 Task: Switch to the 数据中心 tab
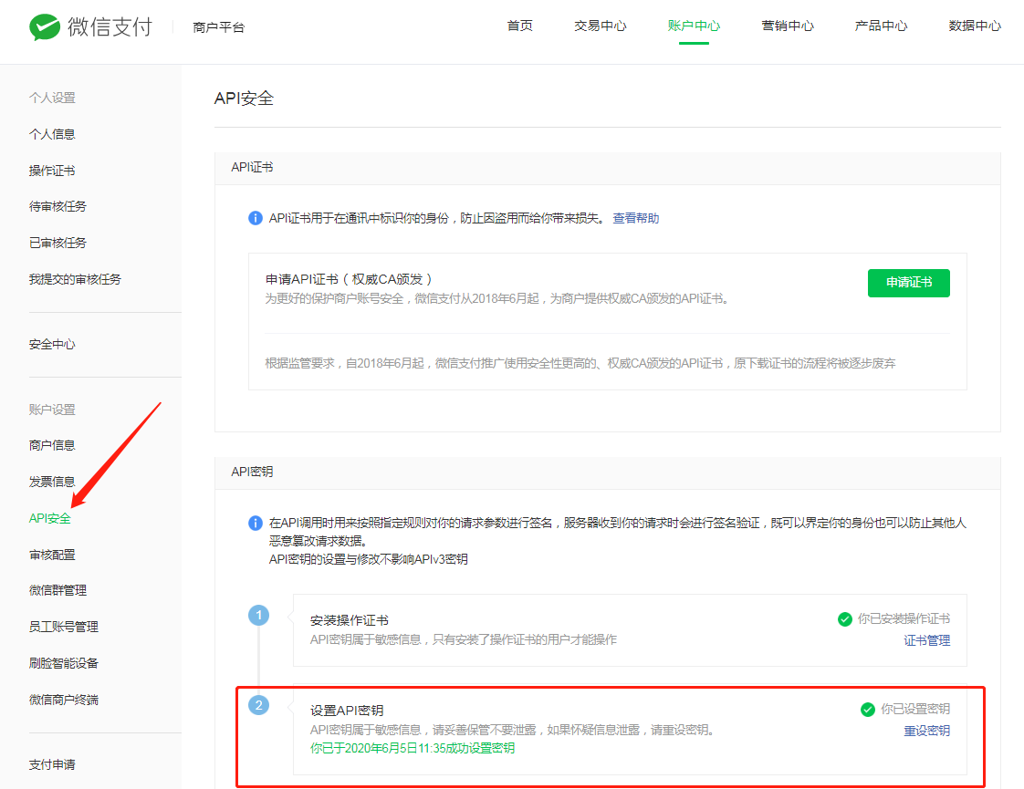(x=975, y=26)
